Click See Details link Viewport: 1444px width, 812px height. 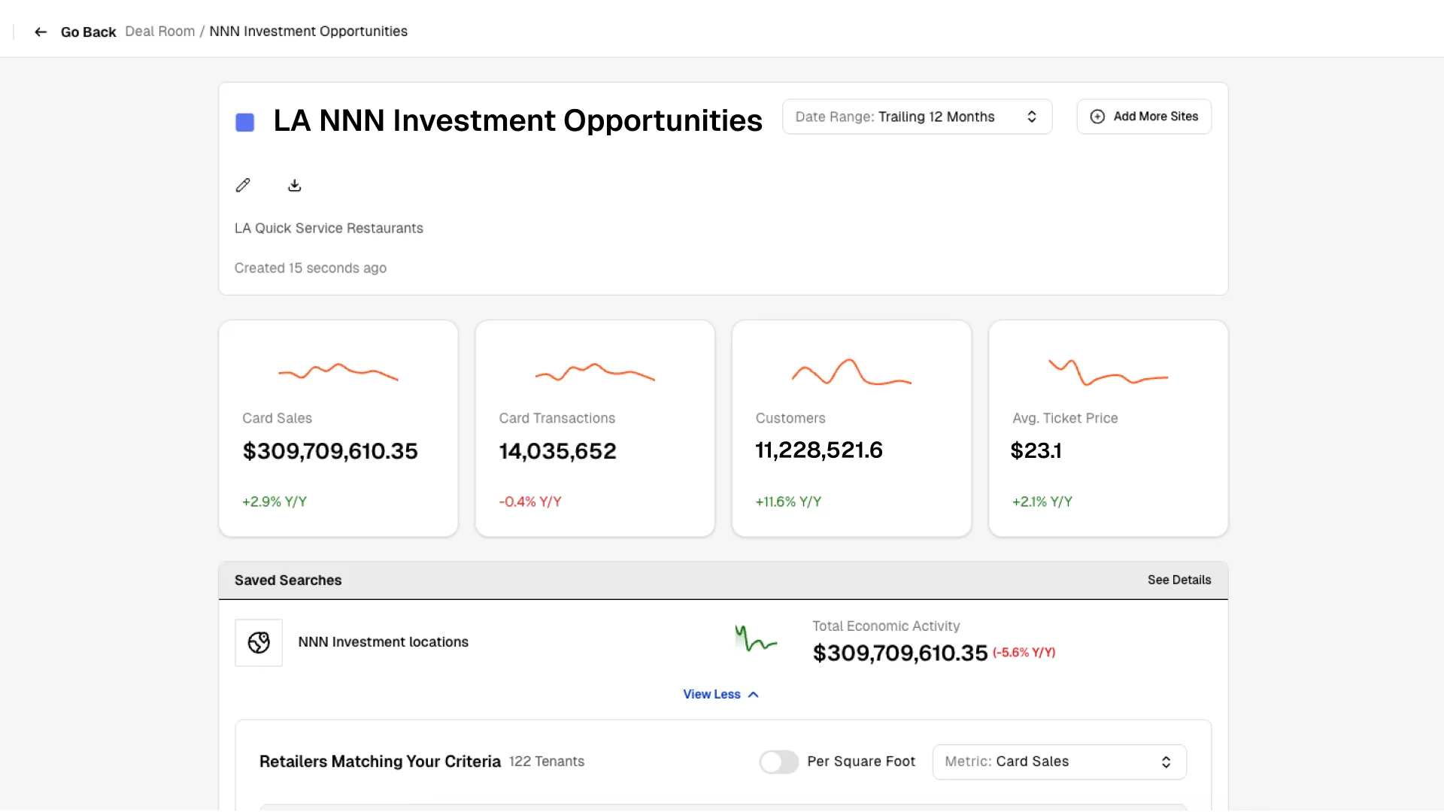pos(1179,580)
